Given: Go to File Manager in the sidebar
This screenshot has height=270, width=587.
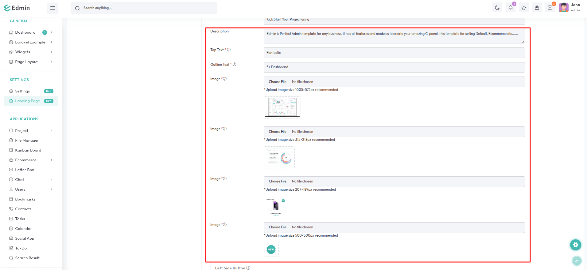Looking at the screenshot, I should [x=27, y=141].
